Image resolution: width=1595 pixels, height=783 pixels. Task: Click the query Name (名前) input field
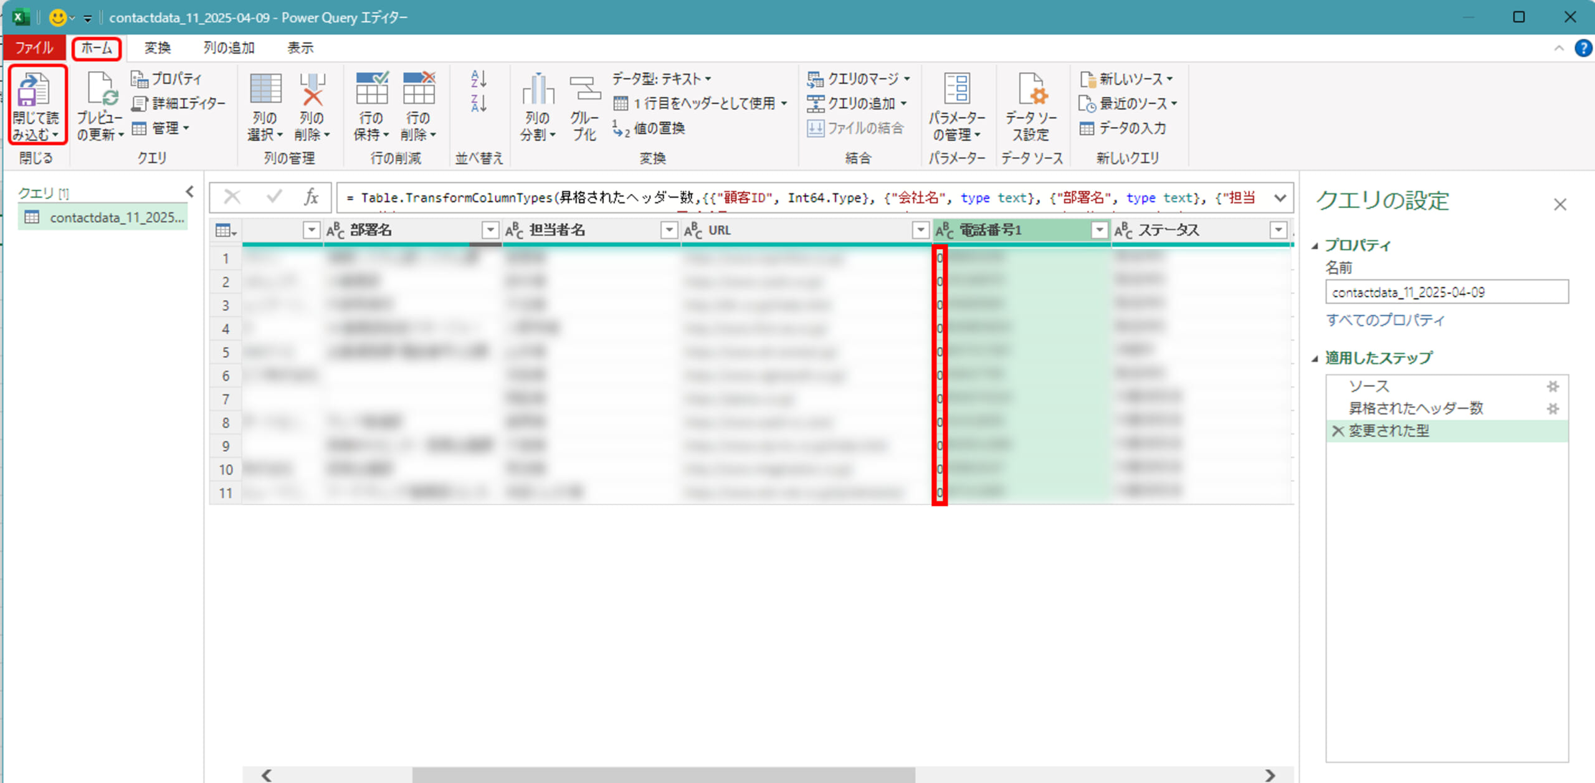1447,292
